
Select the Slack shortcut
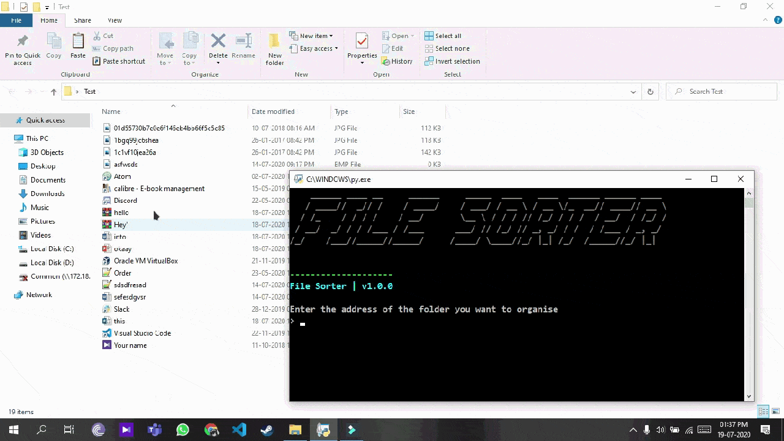pos(122,309)
